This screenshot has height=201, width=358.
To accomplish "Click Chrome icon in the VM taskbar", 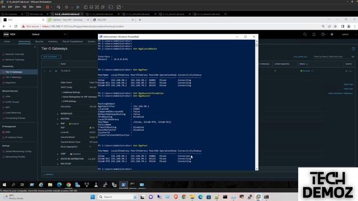I will (x=68, y=185).
